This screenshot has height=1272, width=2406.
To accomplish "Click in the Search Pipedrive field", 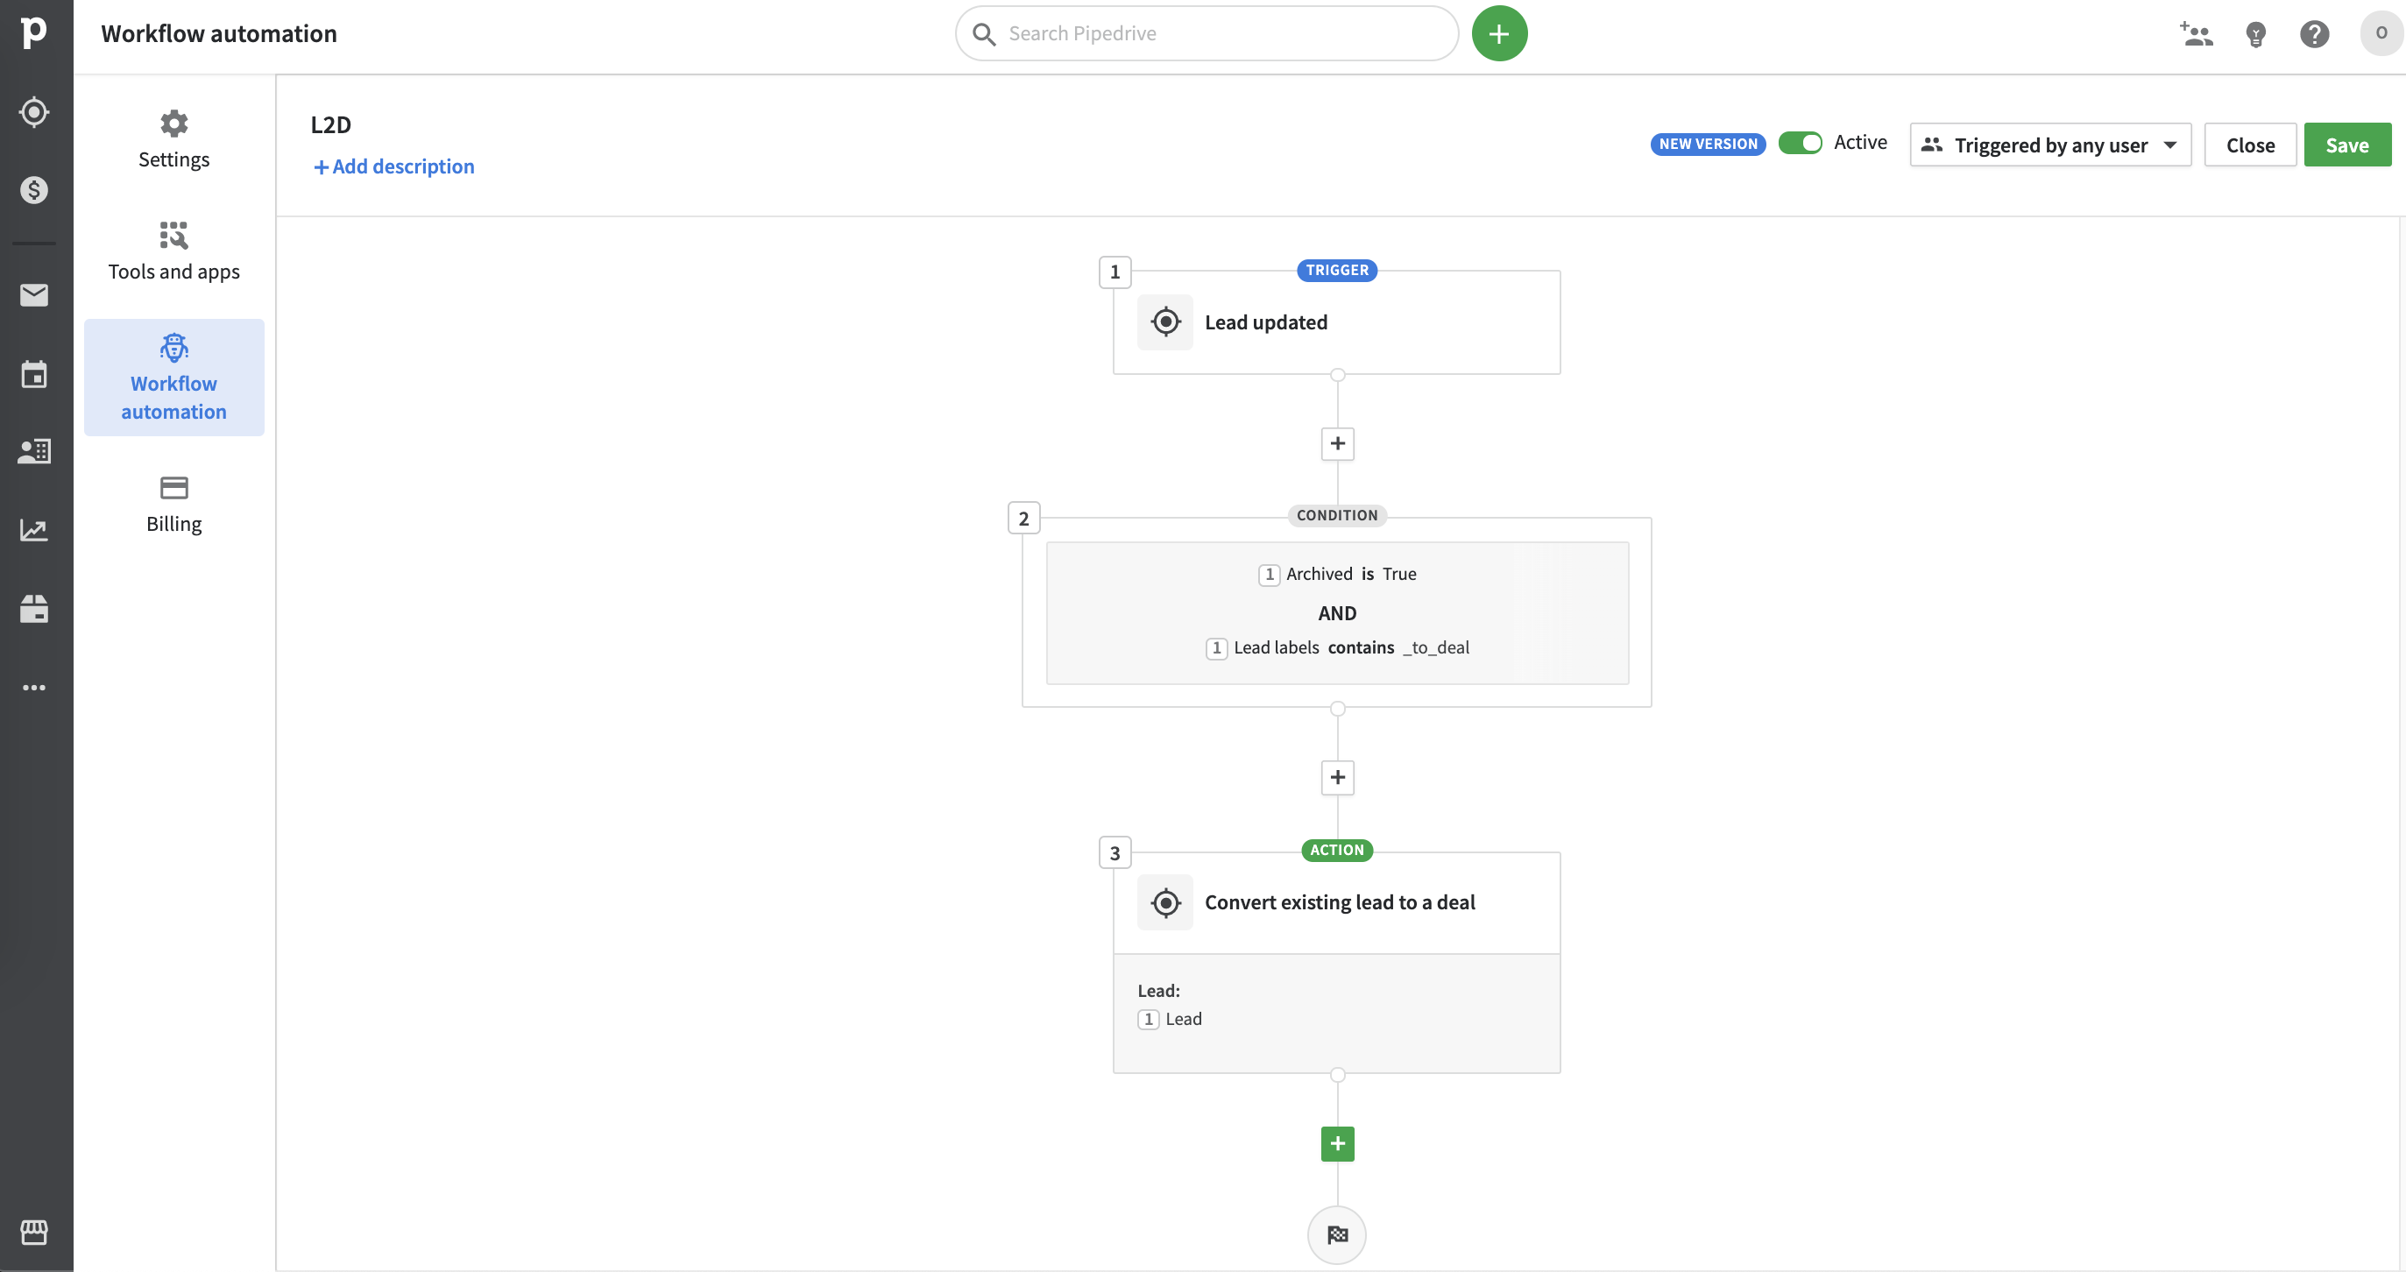I will [1207, 33].
